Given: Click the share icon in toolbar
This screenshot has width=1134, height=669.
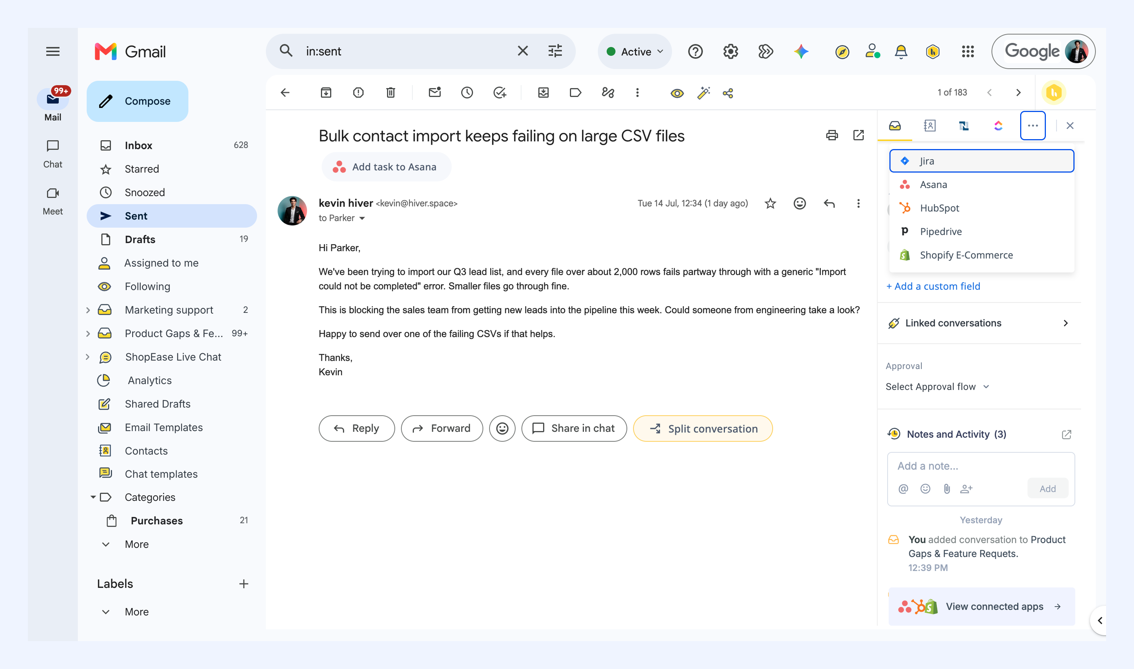Looking at the screenshot, I should [x=728, y=93].
